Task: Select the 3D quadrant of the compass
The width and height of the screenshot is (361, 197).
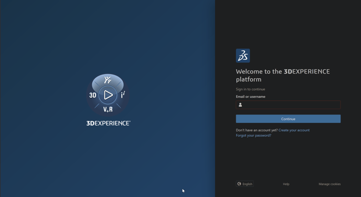Action: (x=93, y=95)
